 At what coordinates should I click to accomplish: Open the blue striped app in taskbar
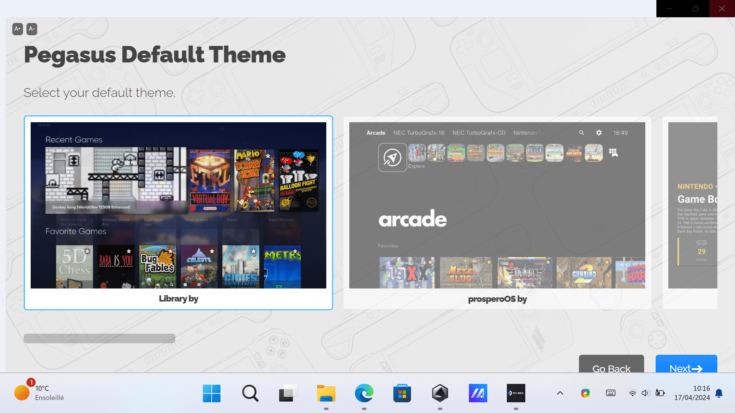478,393
